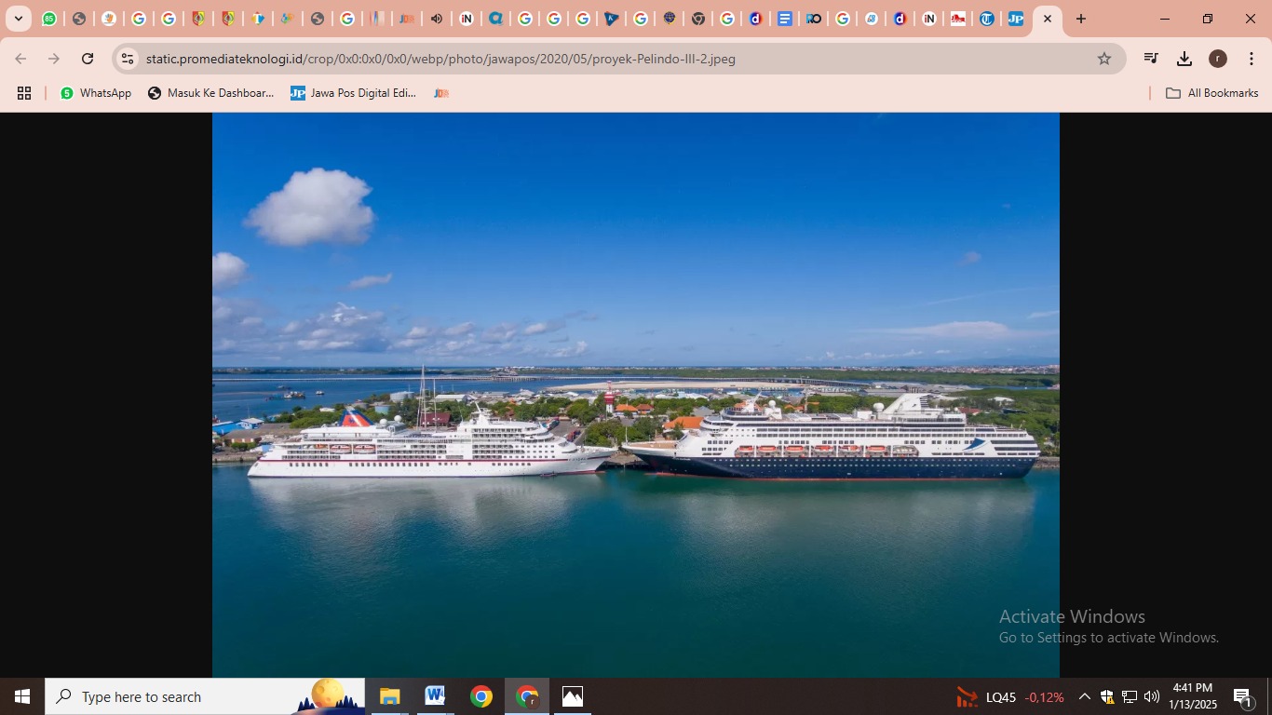This screenshot has width=1272, height=715.
Task: Show hidden system tray icons
Action: (1084, 696)
